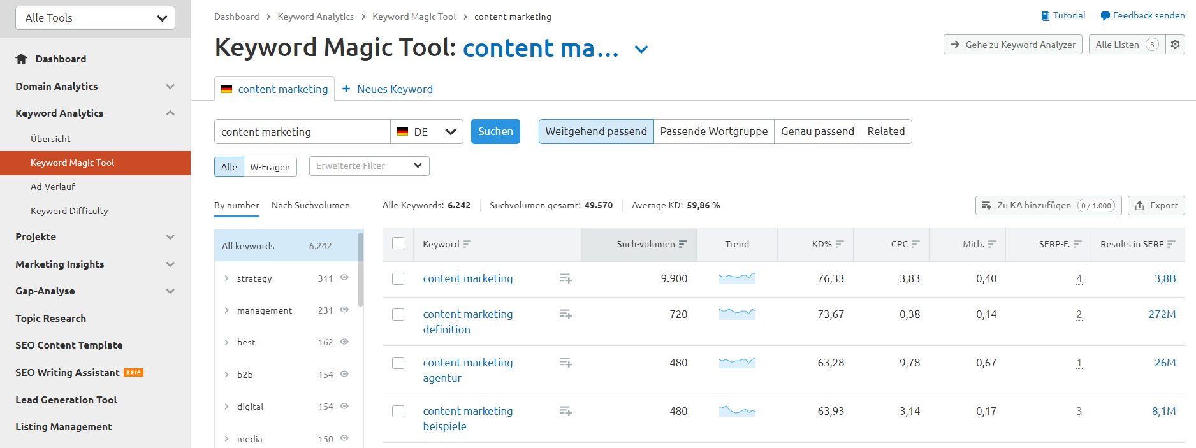This screenshot has height=448, width=1196.
Task: Click the Dashboard home icon in sidebar
Action: tap(22, 59)
